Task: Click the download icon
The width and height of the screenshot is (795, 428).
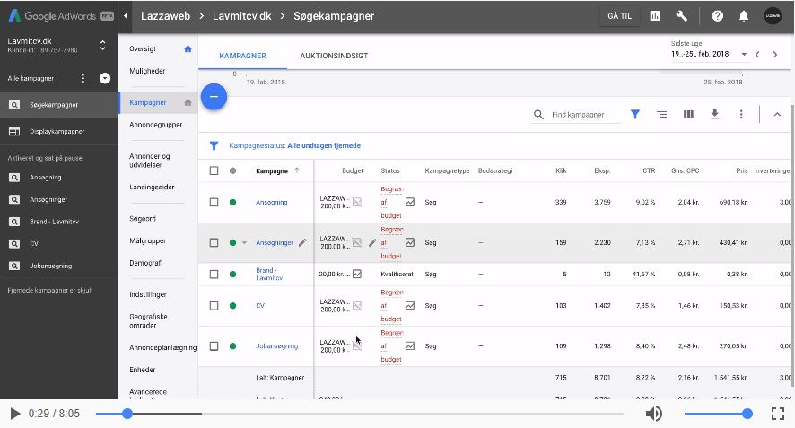Action: click(714, 114)
